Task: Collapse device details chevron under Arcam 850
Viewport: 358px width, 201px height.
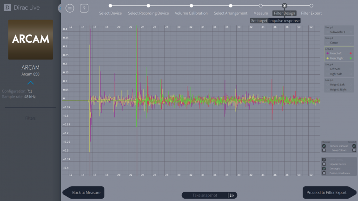Action: pos(31,83)
